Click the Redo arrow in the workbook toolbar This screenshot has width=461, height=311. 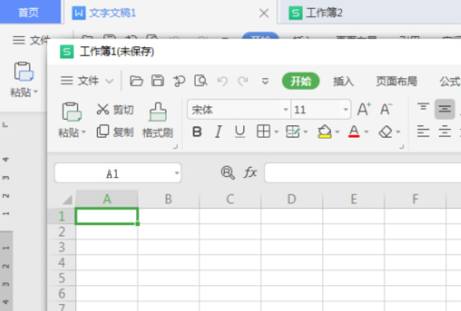[x=243, y=81]
